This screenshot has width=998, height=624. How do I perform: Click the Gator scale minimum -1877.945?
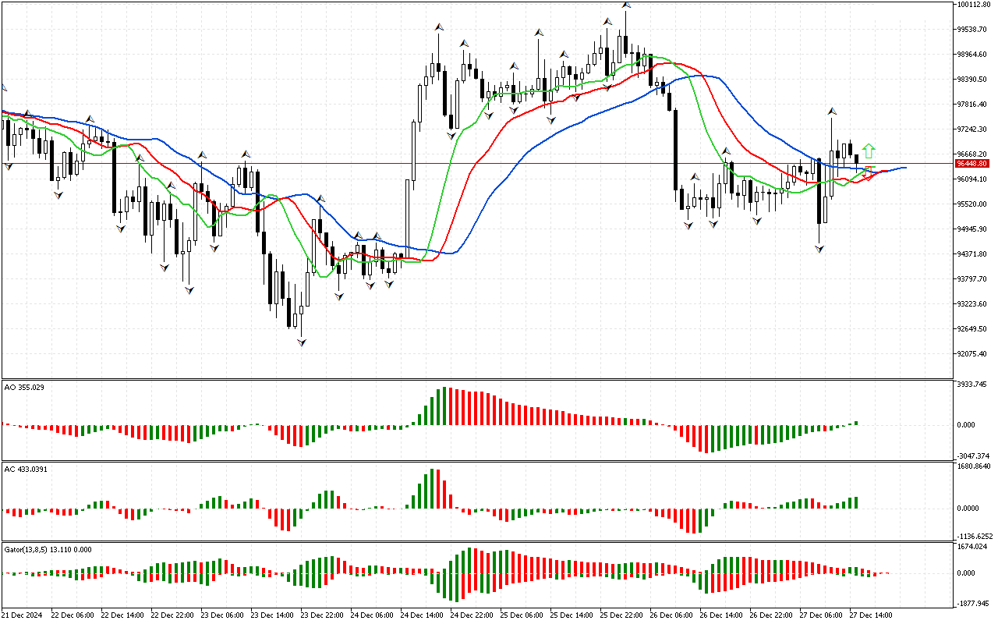972,603
